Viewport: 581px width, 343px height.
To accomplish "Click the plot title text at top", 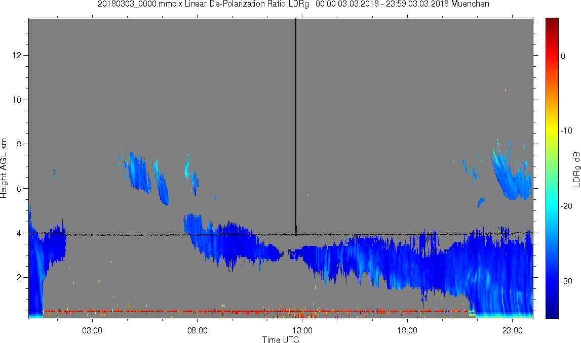I will (x=293, y=4).
